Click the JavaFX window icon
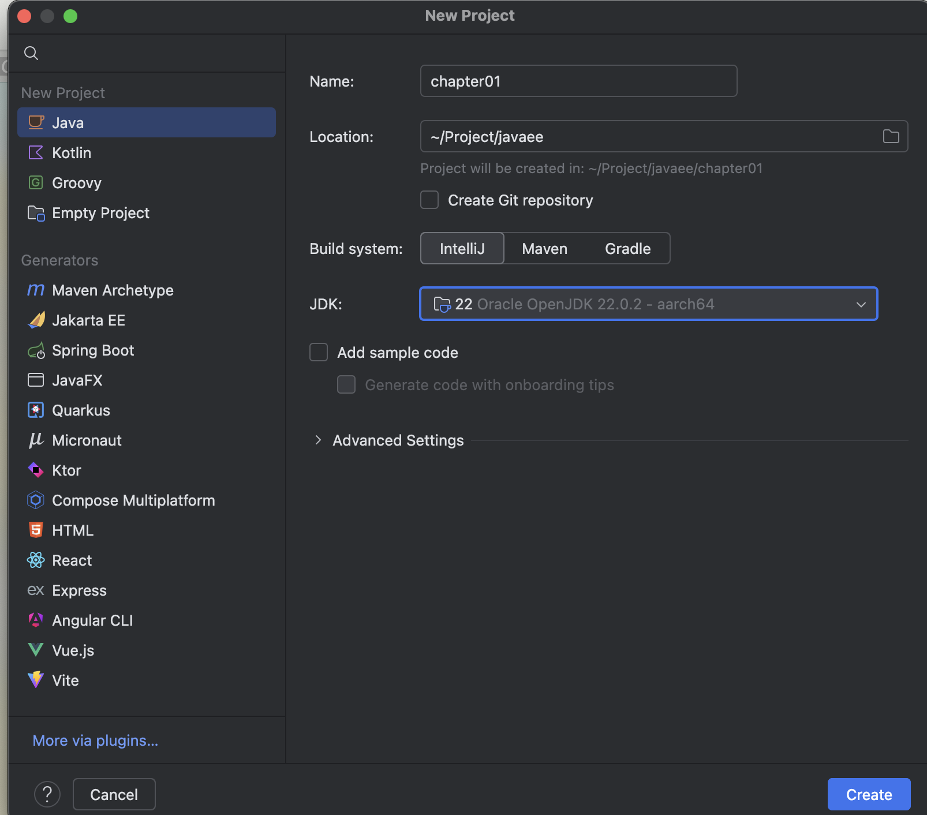 [36, 380]
